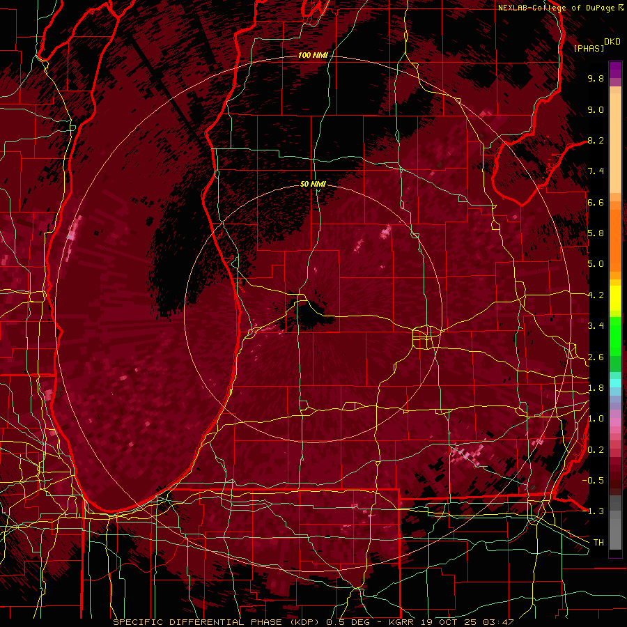Click the 1.3 label near the legend bottom

[596, 511]
